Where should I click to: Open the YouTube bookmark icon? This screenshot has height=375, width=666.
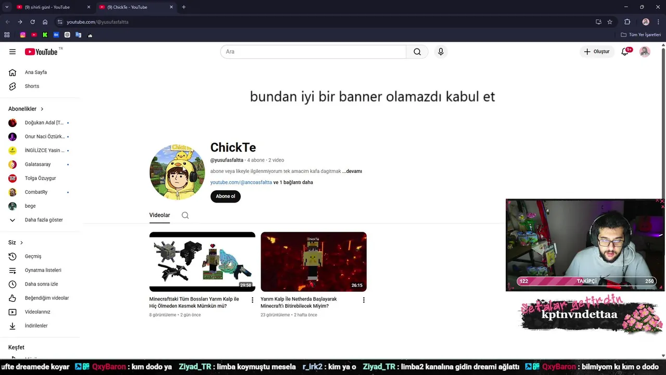click(34, 35)
